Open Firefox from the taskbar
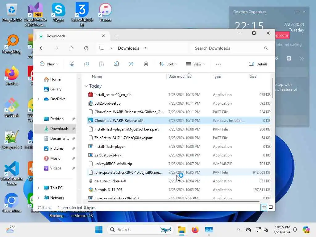The width and height of the screenshot is (316, 237). pyautogui.click(x=195, y=230)
